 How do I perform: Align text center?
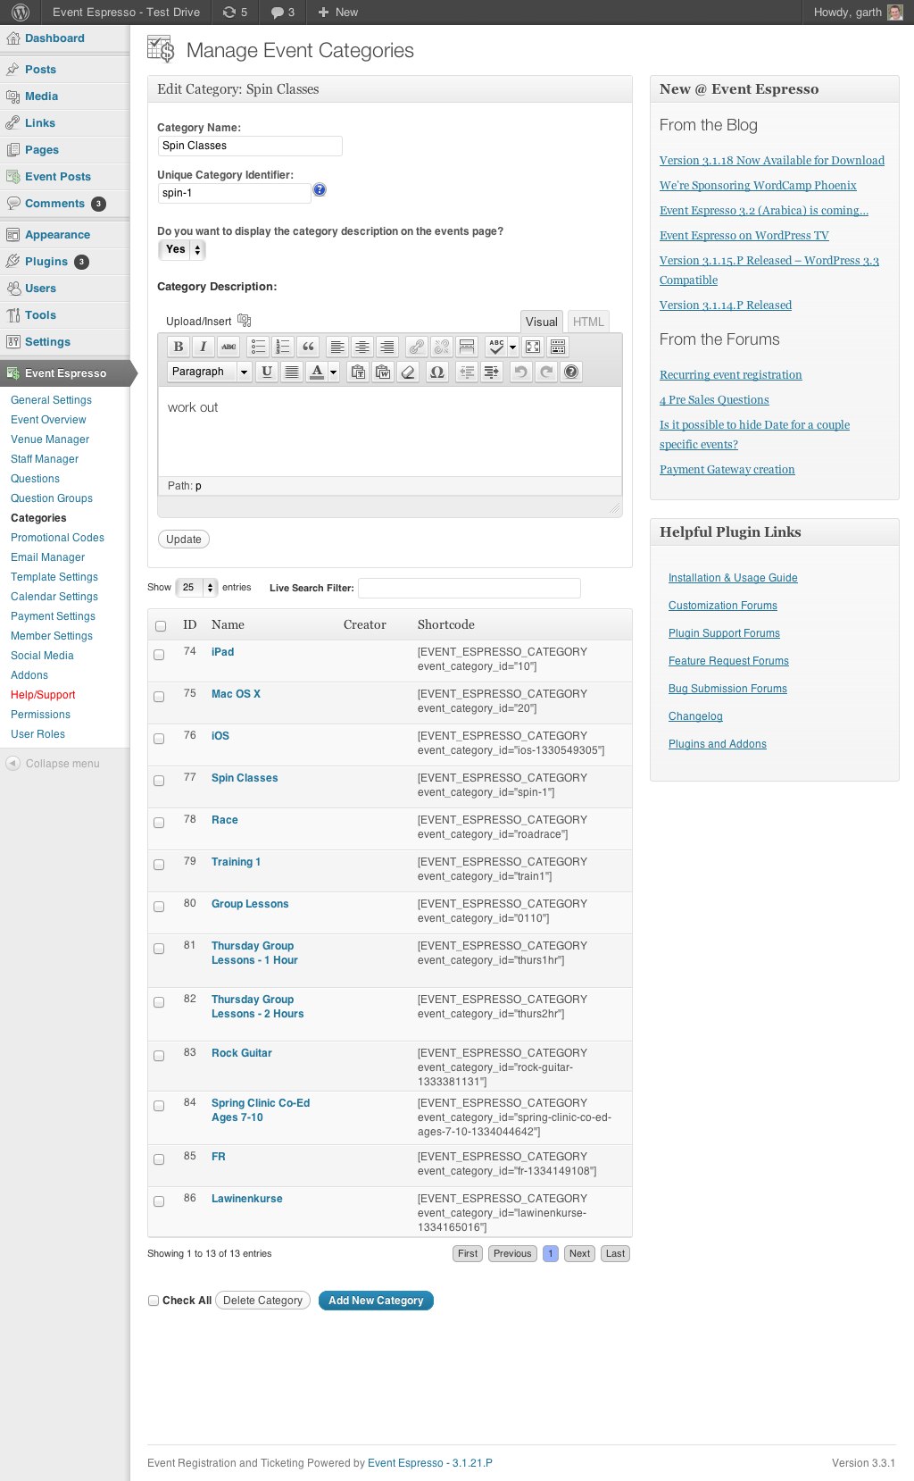pos(362,347)
